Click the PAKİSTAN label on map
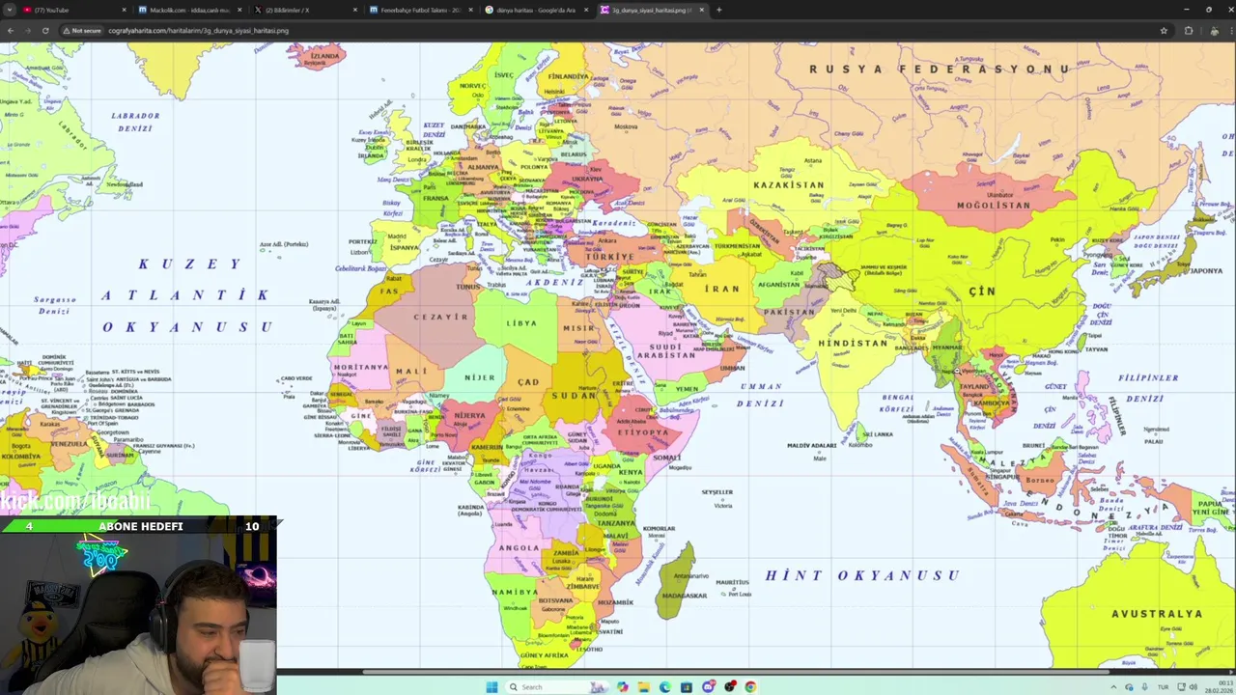 789,312
